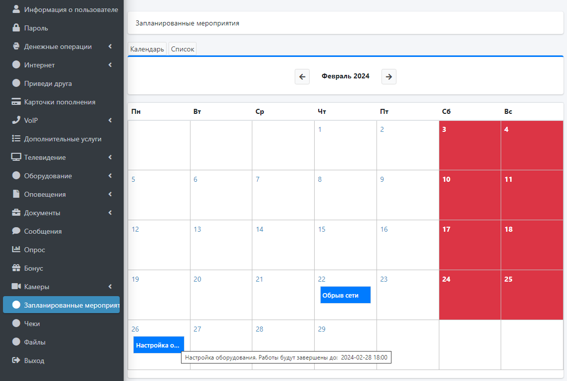Expand the Оборудование submenu chevron
567x381 pixels.
pos(110,176)
